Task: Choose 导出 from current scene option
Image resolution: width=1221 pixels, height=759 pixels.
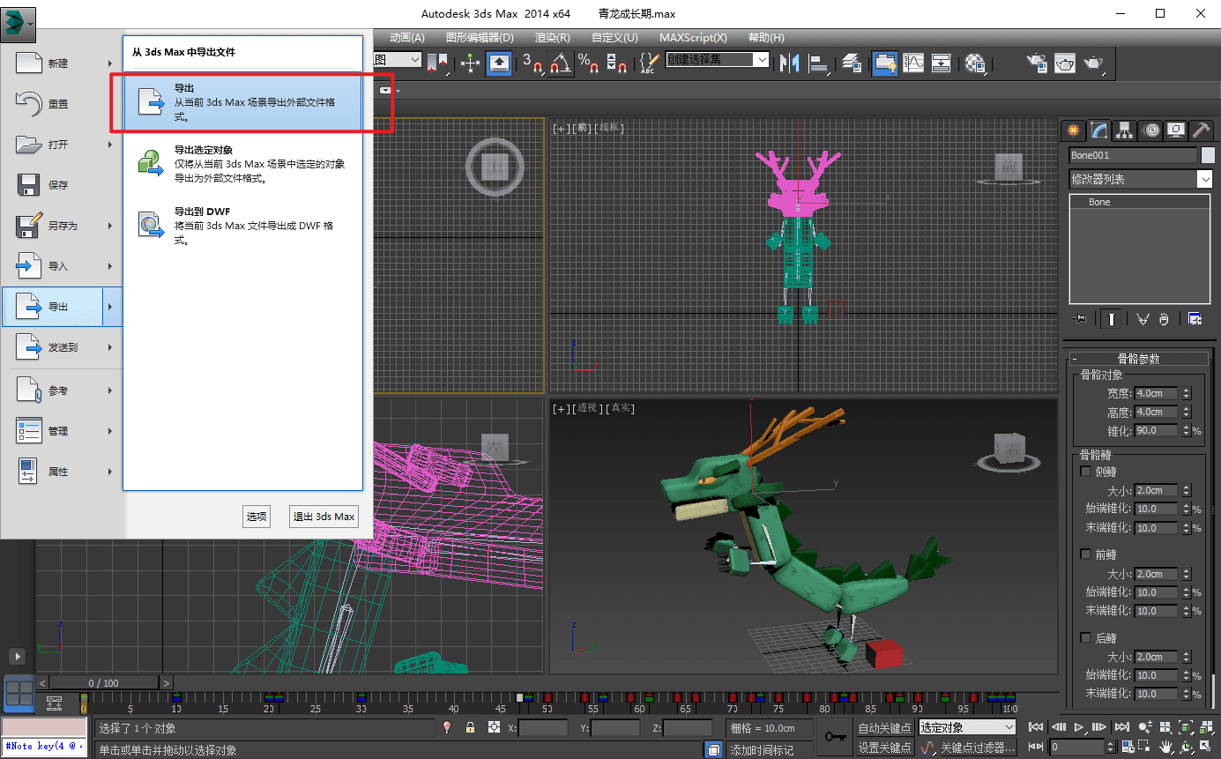Action: click(243, 103)
